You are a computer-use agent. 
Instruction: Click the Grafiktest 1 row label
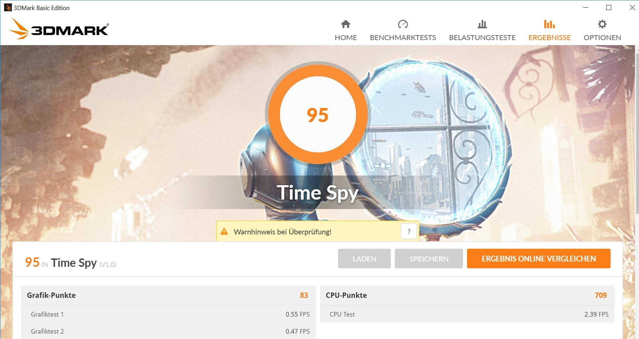47,314
